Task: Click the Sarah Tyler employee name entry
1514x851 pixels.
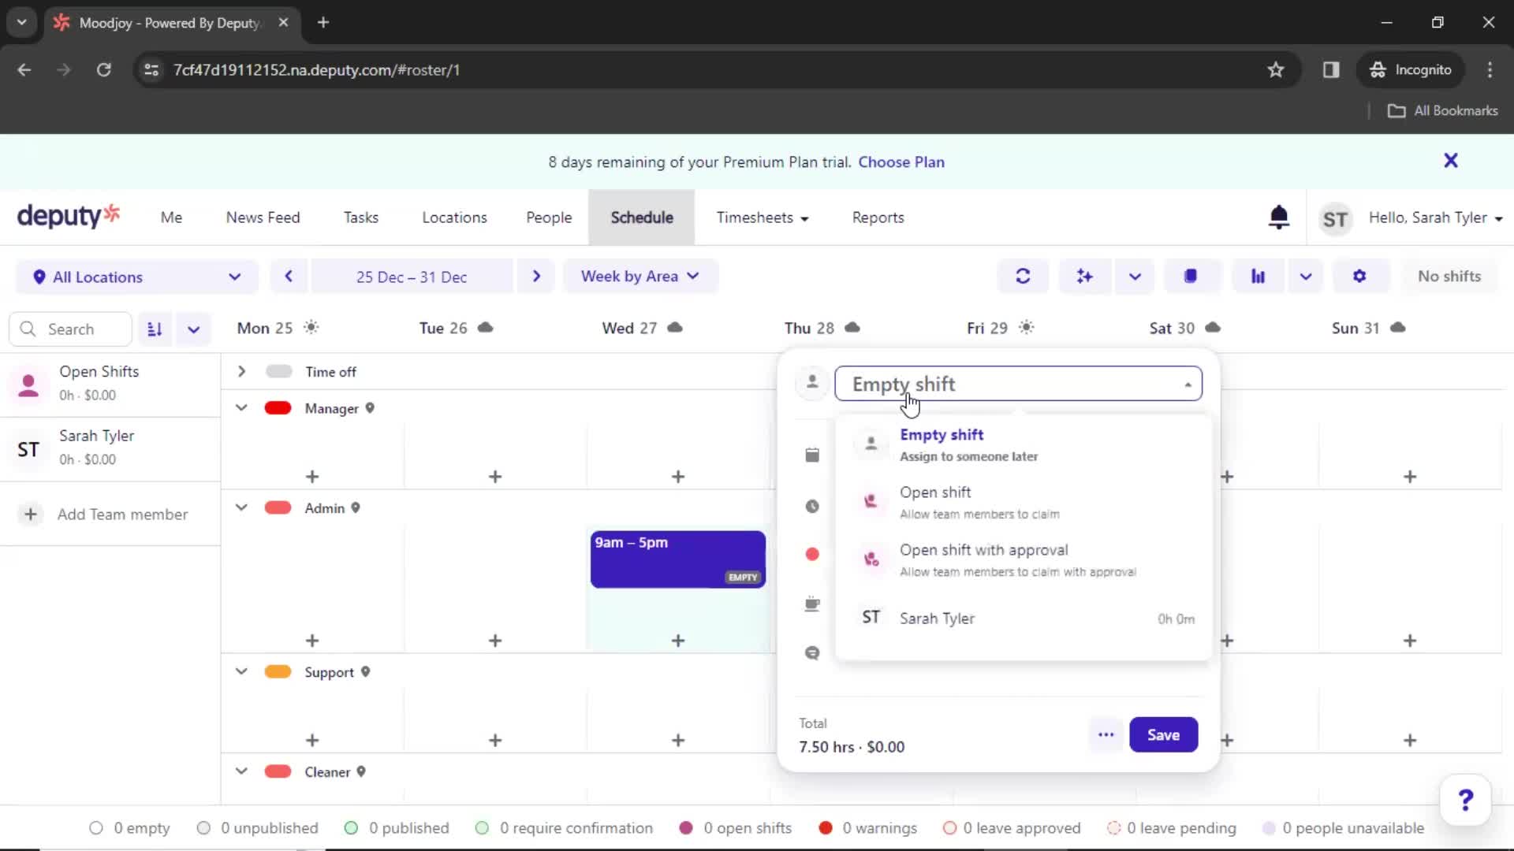Action: tap(938, 619)
